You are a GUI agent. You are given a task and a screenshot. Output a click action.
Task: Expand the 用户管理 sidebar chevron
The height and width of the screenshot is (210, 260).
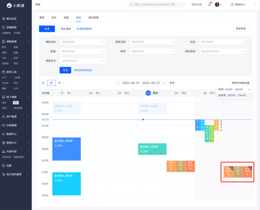[28, 116]
